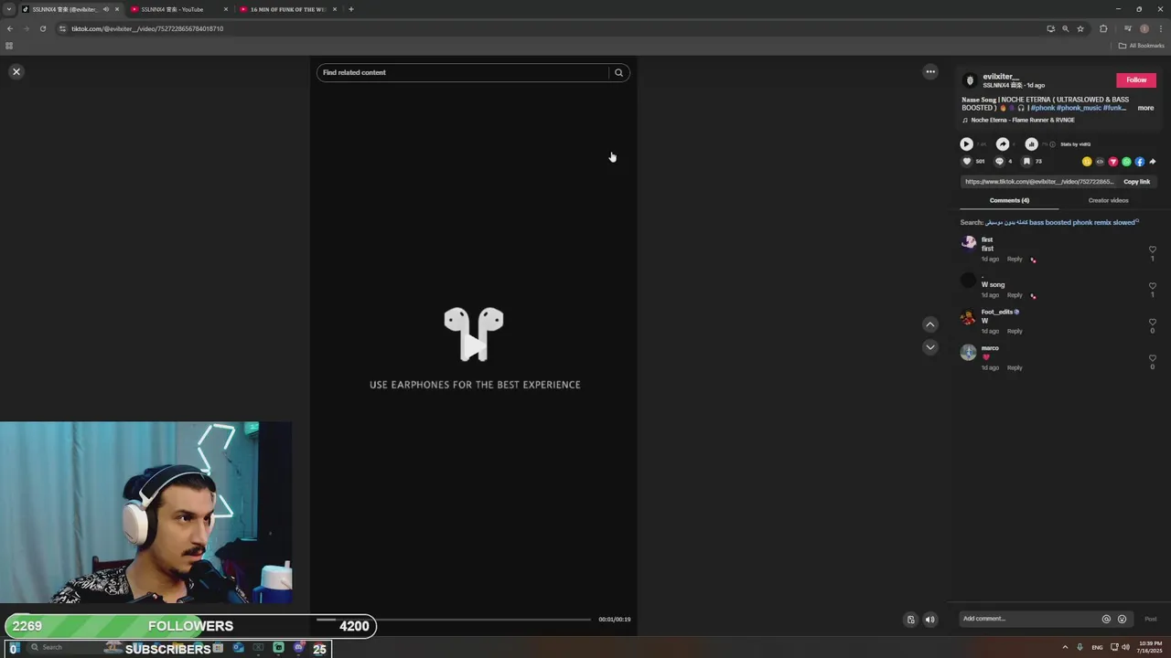This screenshot has width=1171, height=658.
Task: Reload the current page
Action: click(42, 28)
